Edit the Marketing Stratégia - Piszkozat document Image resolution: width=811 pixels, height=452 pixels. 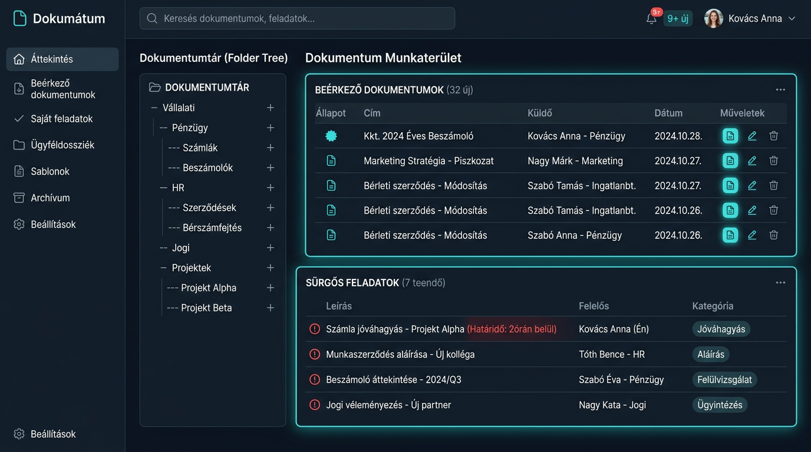(752, 161)
